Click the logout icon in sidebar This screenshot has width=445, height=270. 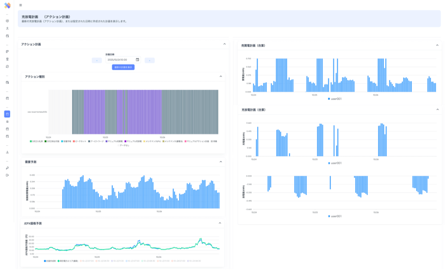click(x=7, y=175)
